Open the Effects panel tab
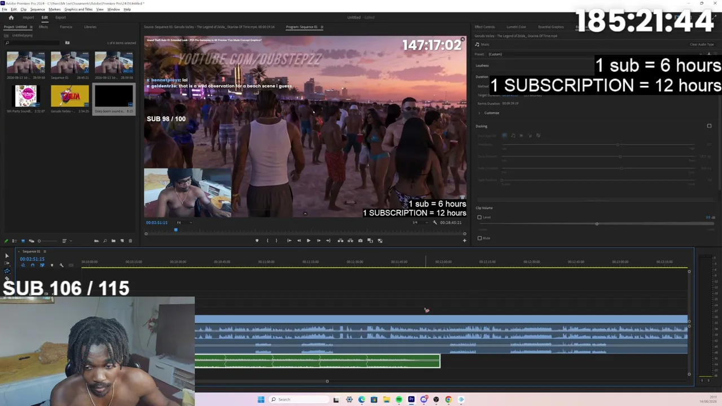This screenshot has width=722, height=406. point(43,27)
